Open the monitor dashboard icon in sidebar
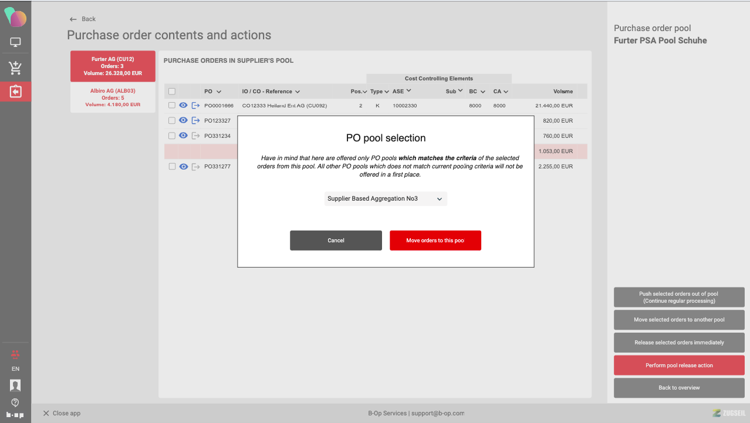This screenshot has height=423, width=750. (15, 42)
